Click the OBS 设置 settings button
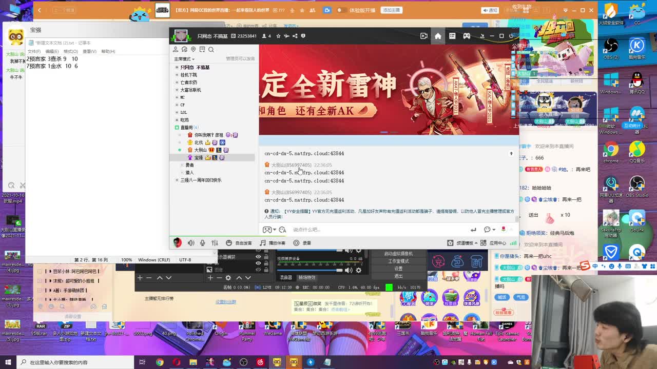The height and width of the screenshot is (369, 657). [x=398, y=269]
